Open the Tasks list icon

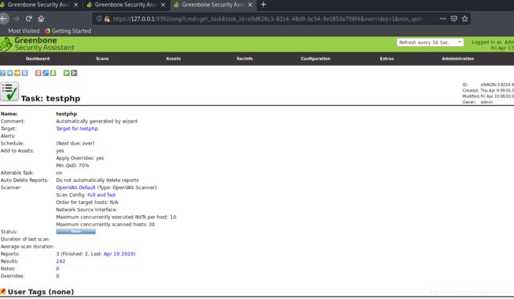tap(25, 73)
